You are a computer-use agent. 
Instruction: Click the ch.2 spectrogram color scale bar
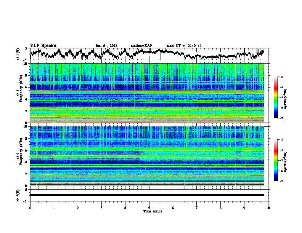[x=276, y=160]
